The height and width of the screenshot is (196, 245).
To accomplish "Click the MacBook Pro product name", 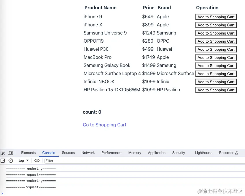I will coord(97,57).
